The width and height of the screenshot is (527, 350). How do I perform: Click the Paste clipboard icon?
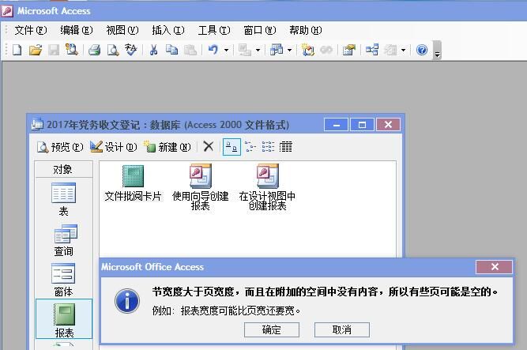[190, 50]
